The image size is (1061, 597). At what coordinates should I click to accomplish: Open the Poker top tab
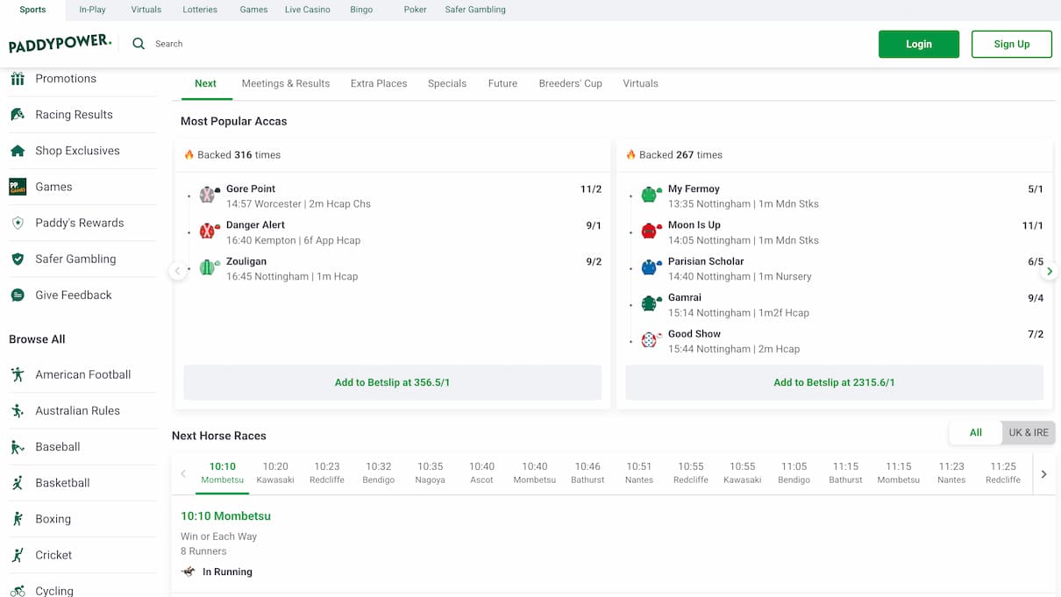point(416,10)
